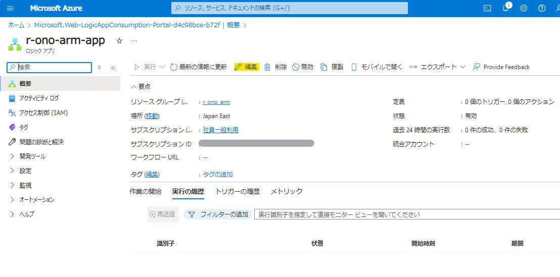Click the 状態 column header in the table
The image size is (560, 277).
coord(317,244)
